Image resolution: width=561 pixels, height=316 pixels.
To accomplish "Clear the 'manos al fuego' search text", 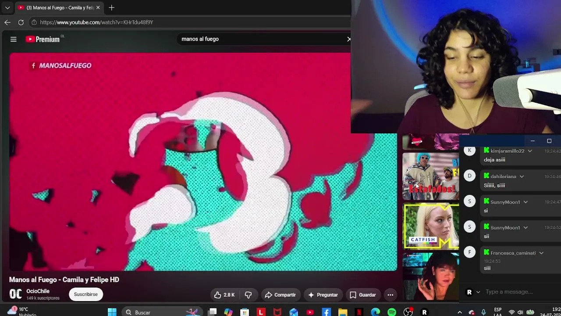I will point(348,39).
